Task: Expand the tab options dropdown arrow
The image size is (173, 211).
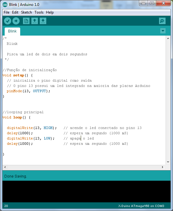Action: point(163,31)
